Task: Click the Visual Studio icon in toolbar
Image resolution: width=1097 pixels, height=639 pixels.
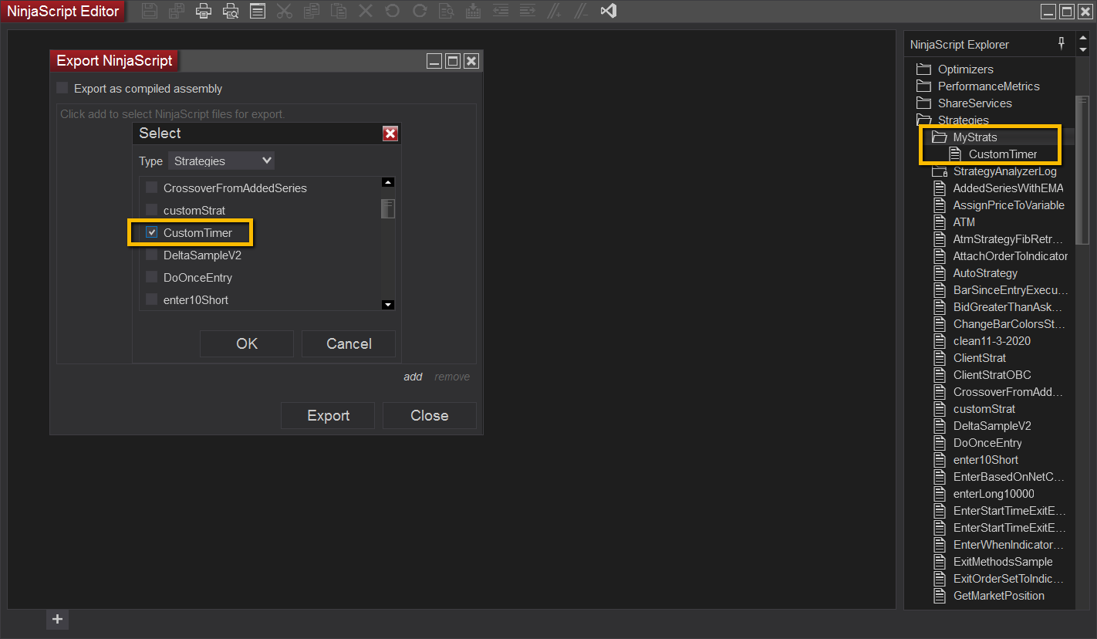Action: coord(609,12)
